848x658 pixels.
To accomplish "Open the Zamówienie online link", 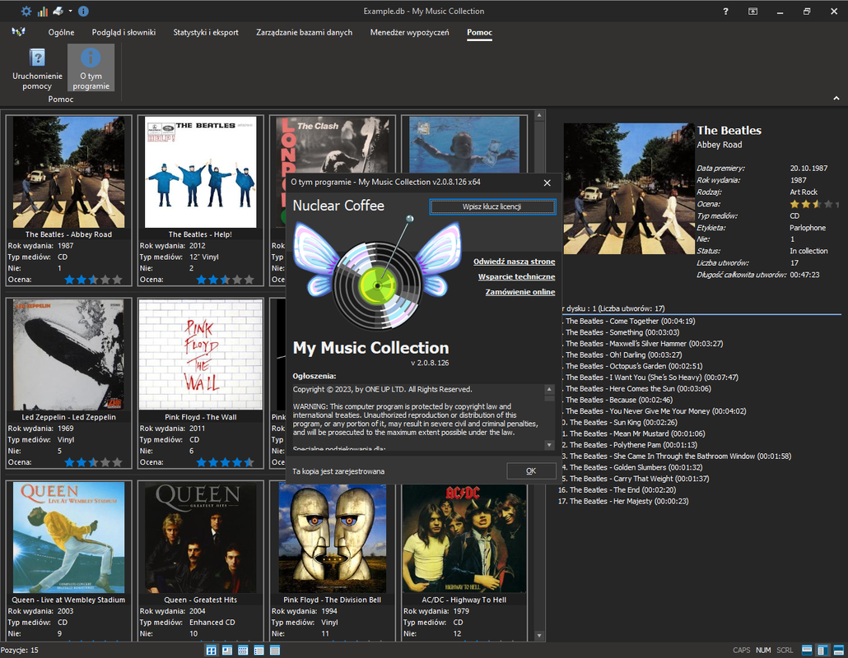I will [x=520, y=292].
